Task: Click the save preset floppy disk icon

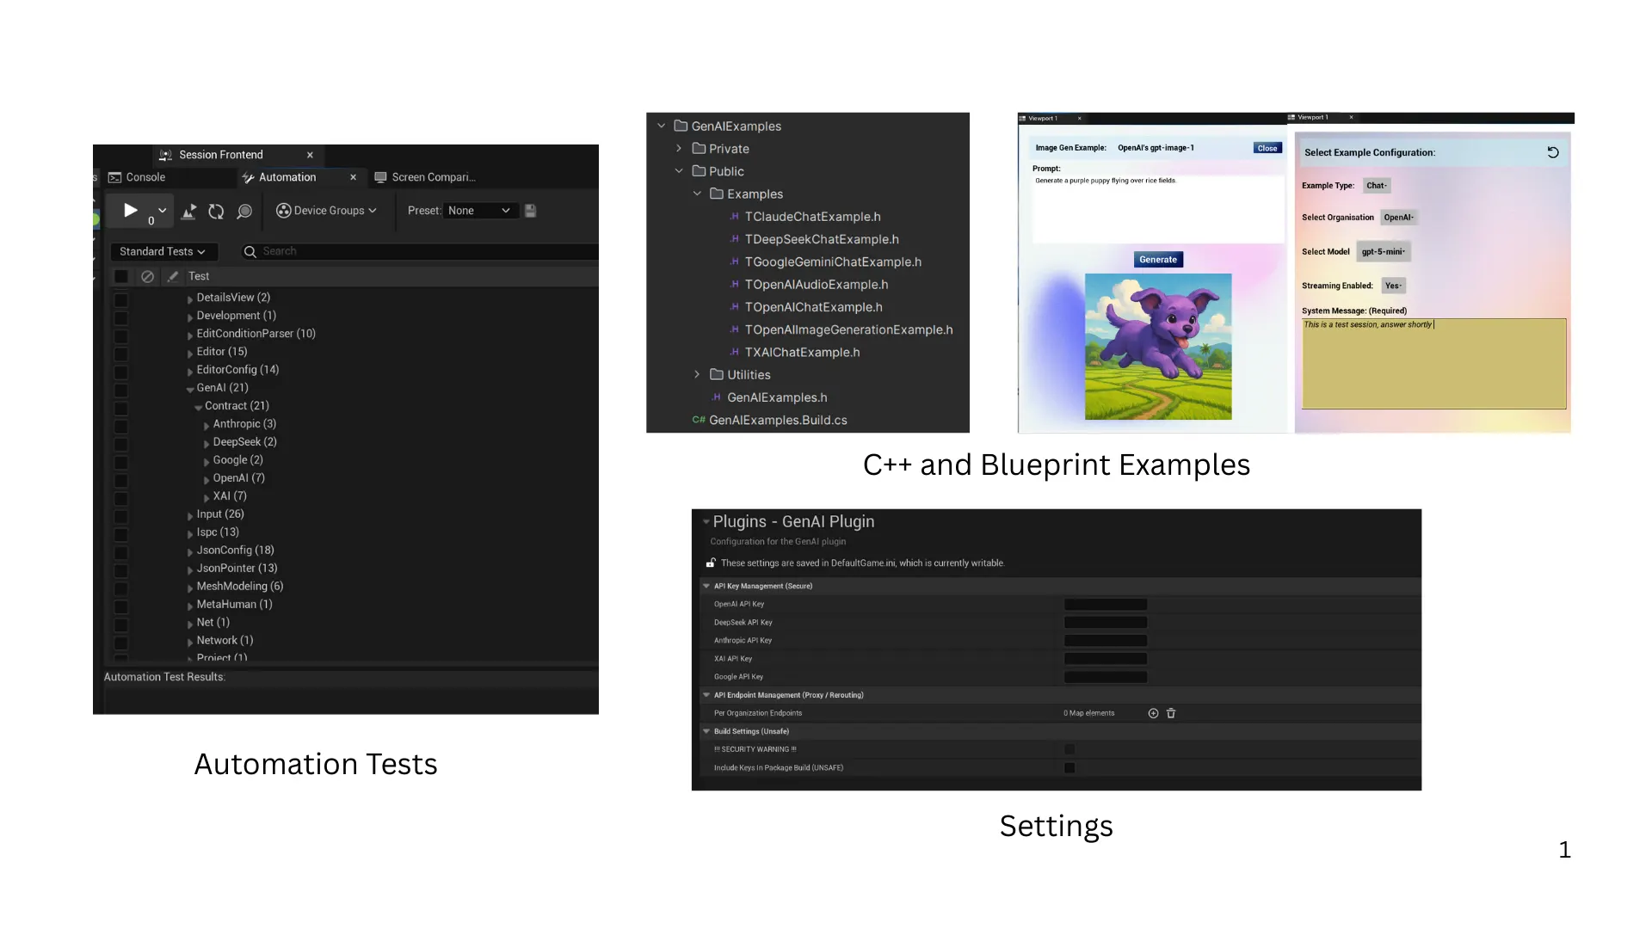Action: coord(531,211)
